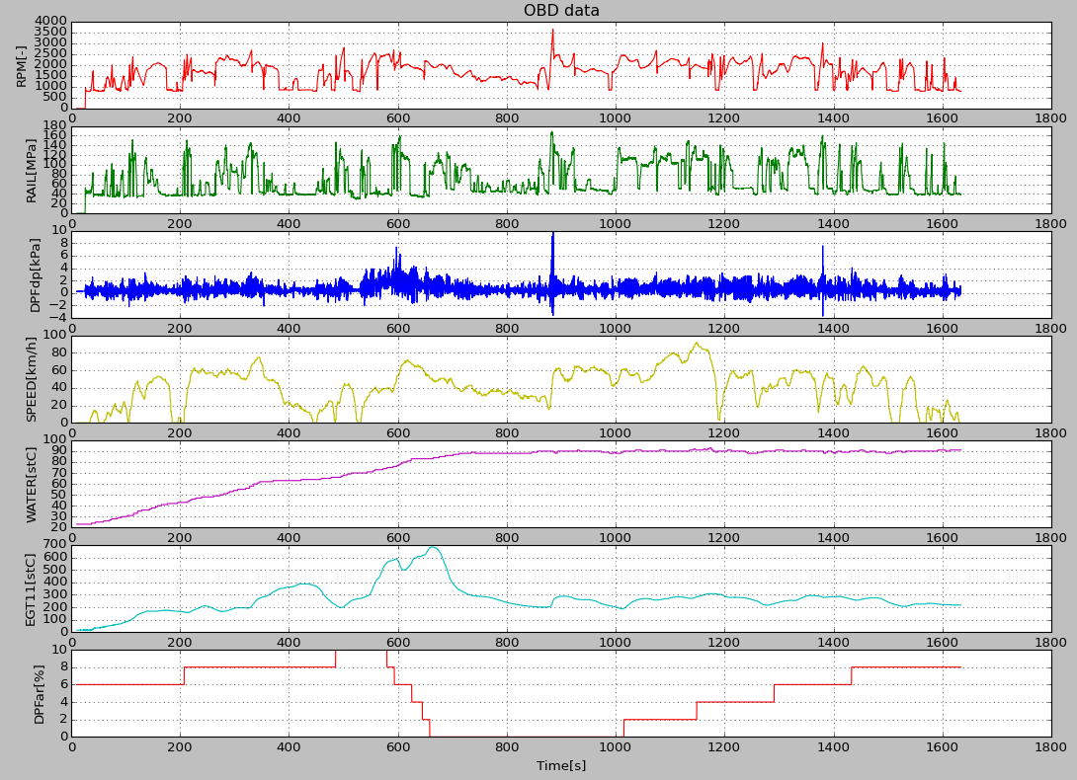Select the "50" tick on the WATER axis
The width and height of the screenshot is (1077, 780).
coord(59,495)
